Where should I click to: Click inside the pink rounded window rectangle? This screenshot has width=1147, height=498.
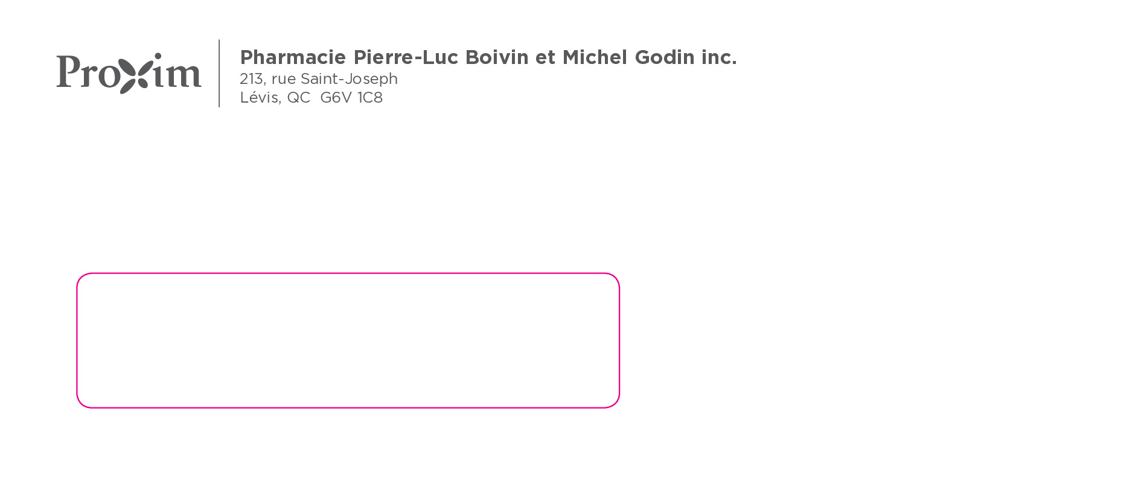348,340
